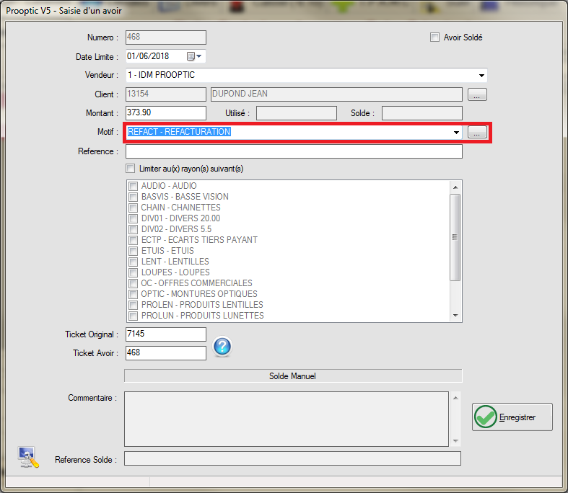Enable Limiter au(x) rayon(s) suivant(s) checkbox
Viewport: 568px width, 493px height.
[130, 169]
